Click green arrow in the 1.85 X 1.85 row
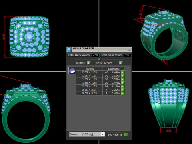Image resolution: width=192 pixels, height=144 pixels. 123,83
